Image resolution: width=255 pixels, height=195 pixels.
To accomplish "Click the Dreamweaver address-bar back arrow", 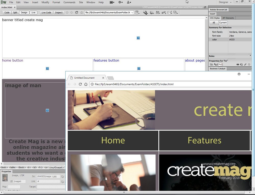I will [x=67, y=12].
